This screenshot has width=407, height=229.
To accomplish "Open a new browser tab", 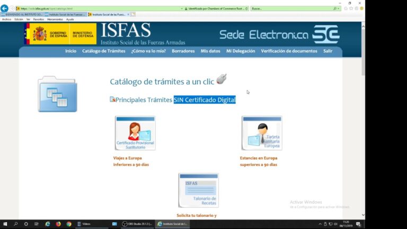I will coord(133,14).
